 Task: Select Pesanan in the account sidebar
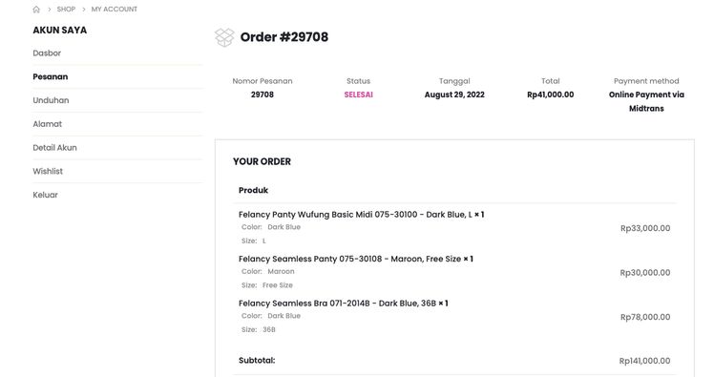pyautogui.click(x=50, y=76)
